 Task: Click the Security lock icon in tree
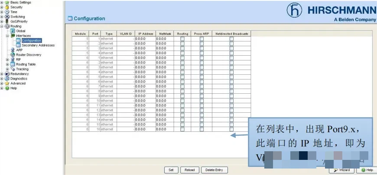pos(7,7)
